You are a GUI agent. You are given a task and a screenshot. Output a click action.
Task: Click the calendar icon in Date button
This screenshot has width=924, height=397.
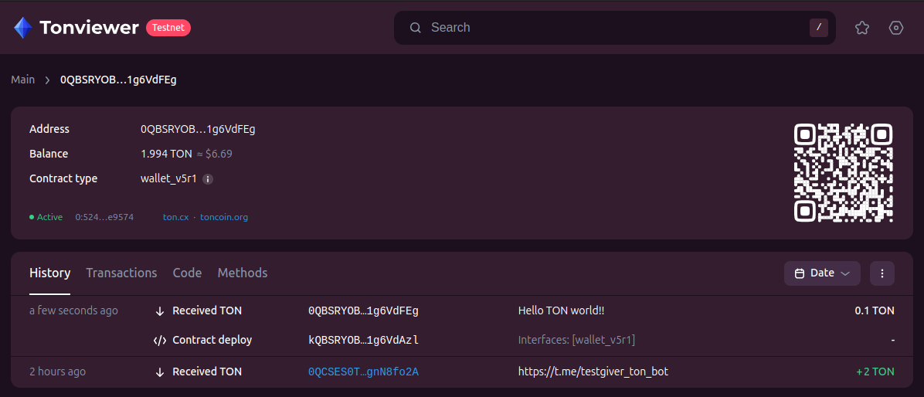(x=800, y=273)
